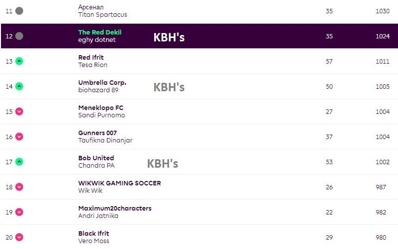Click pink down-arrow icon beside Meneklopo FC
The height and width of the screenshot is (249, 398).
(19, 111)
